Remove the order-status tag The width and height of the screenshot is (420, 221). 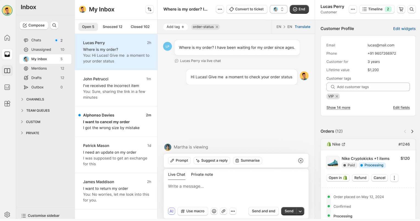pos(217,27)
